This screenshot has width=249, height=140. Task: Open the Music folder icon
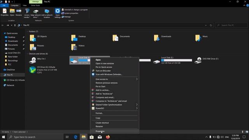coord(198,38)
